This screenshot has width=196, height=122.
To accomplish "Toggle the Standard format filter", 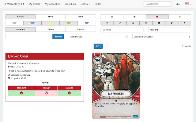I will (21, 29).
